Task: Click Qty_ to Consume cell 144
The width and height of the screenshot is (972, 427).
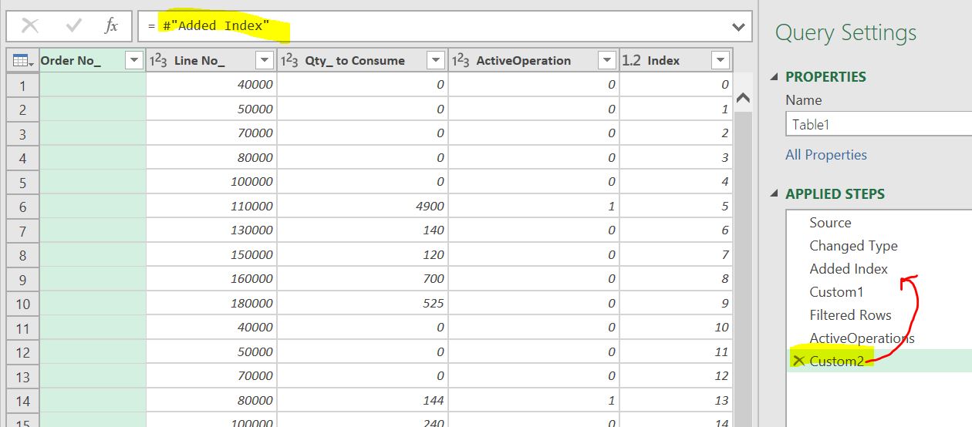Action: point(363,401)
